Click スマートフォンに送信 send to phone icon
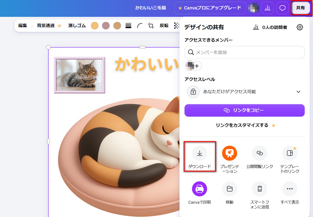The width and height of the screenshot is (313, 217). coord(259,189)
